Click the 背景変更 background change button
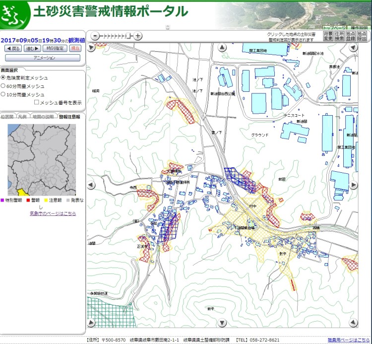This screenshot has height=344, width=372. coord(328,36)
